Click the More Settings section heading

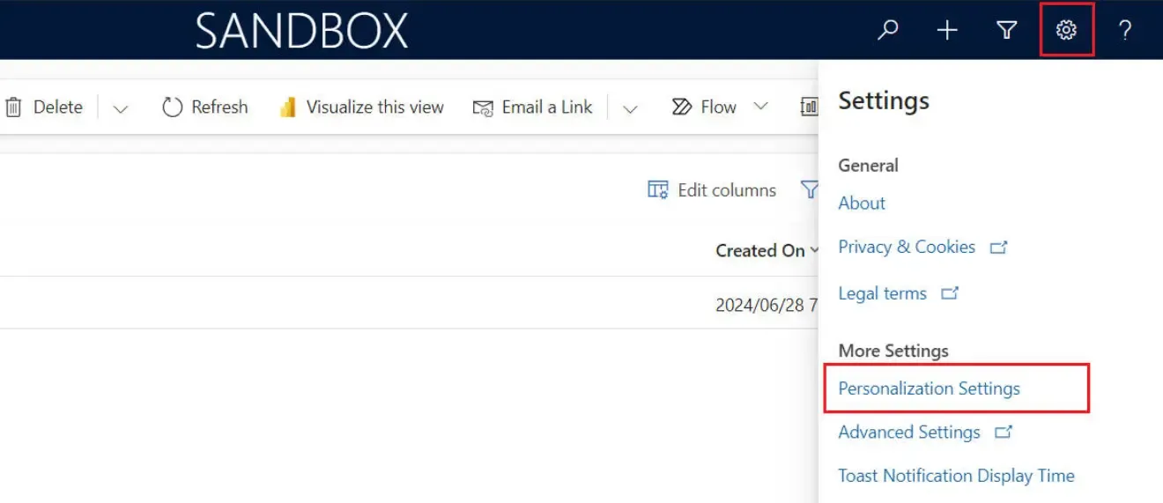pos(893,351)
